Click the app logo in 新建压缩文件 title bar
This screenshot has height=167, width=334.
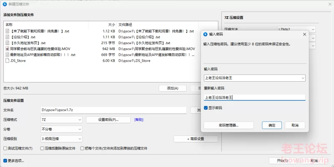[x=5, y=4]
